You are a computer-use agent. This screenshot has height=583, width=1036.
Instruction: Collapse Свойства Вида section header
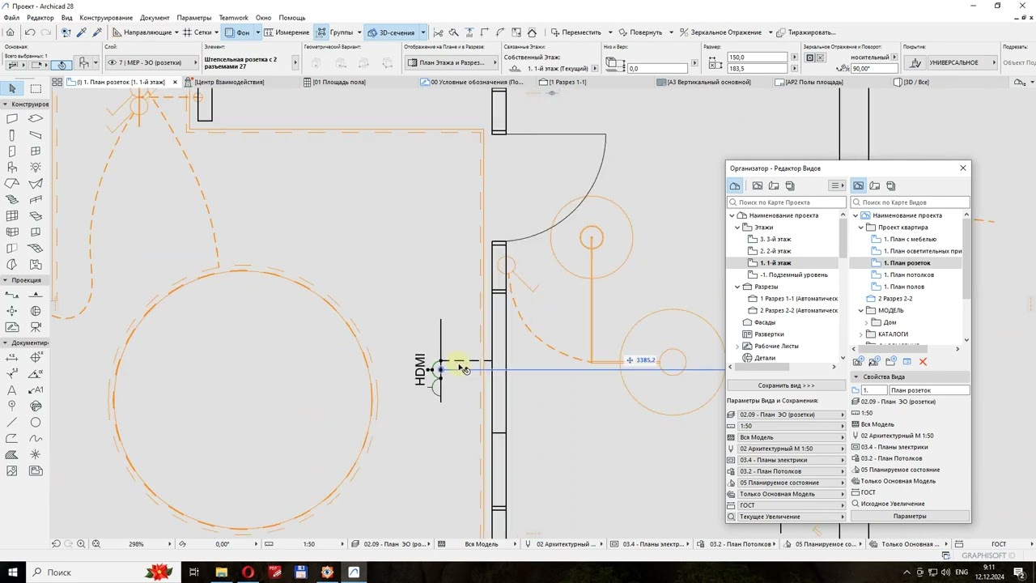pos(911,377)
